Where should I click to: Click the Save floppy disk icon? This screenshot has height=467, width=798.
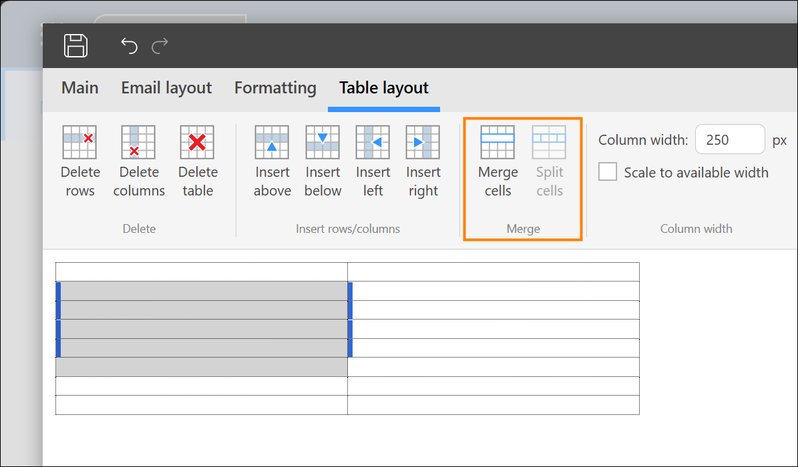point(76,46)
